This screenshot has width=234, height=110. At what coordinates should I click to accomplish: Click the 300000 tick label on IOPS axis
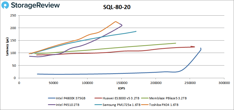[224, 83]
